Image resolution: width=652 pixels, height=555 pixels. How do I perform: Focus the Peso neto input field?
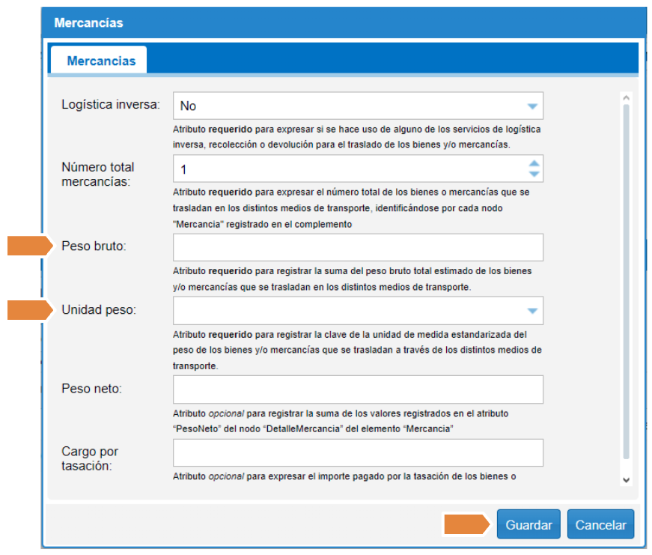click(x=357, y=389)
